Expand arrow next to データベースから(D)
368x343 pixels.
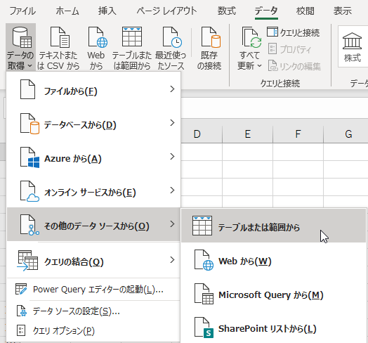click(172, 122)
